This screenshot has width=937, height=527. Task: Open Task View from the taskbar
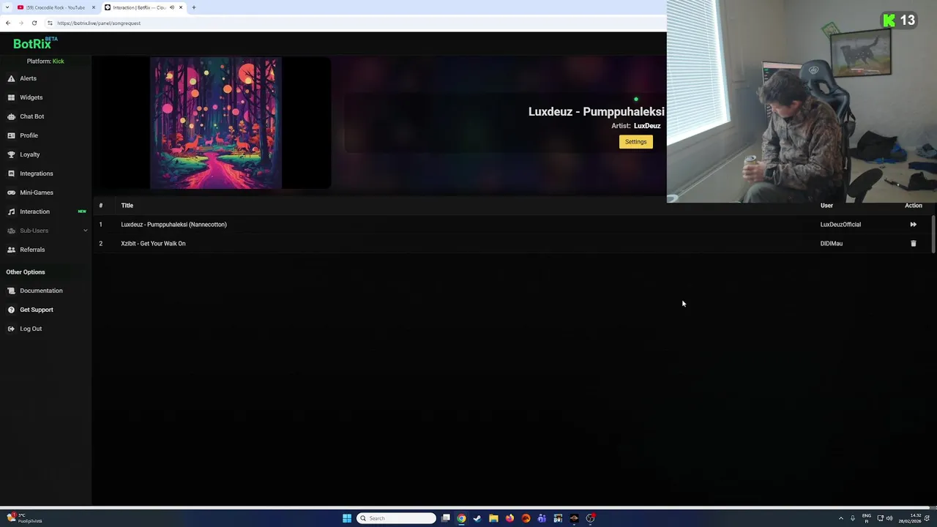point(446,518)
